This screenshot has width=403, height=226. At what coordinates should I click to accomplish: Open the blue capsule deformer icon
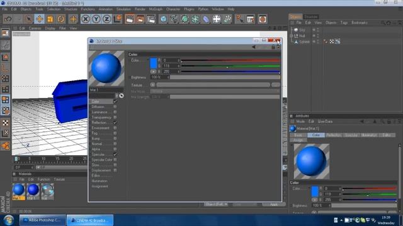point(206,19)
